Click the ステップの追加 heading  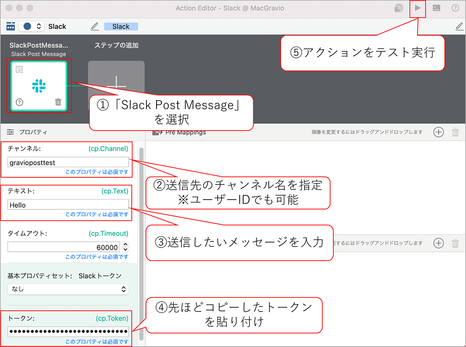[116, 45]
